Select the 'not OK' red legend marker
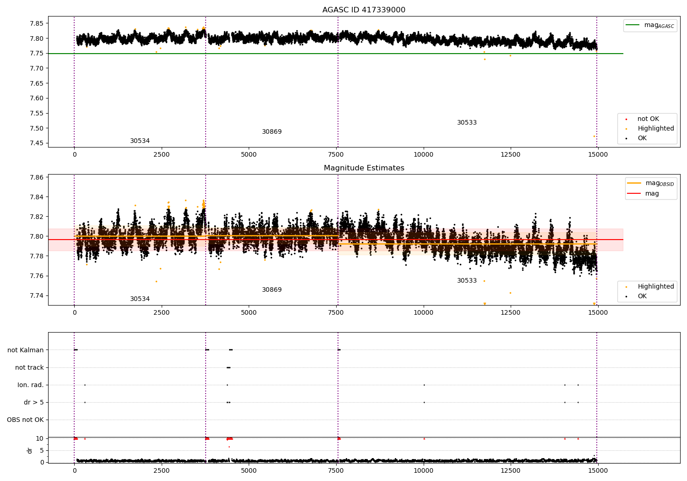 [626, 119]
